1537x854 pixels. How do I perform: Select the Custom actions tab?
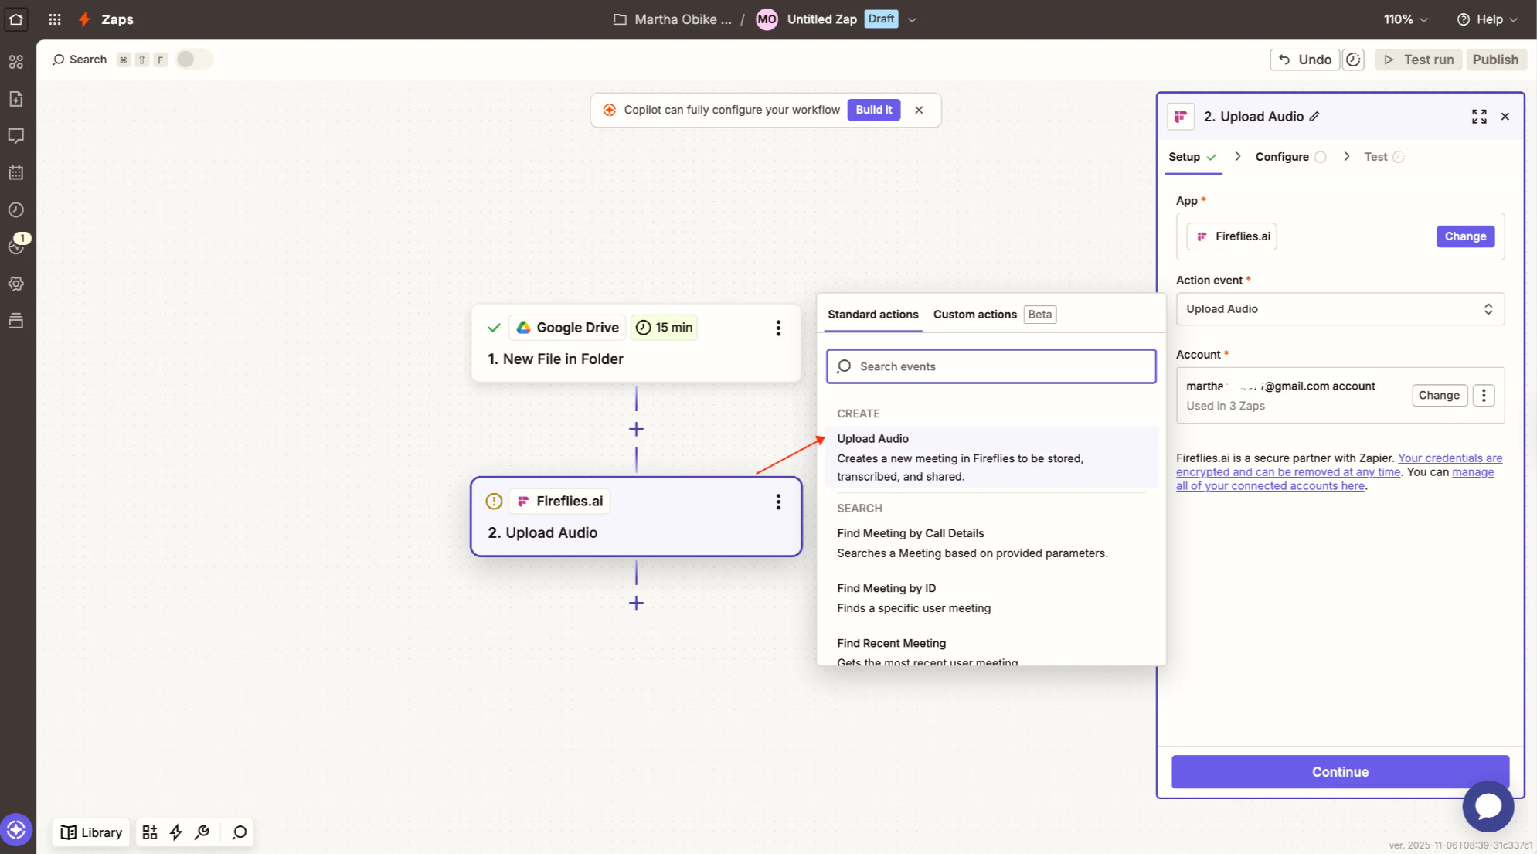pyautogui.click(x=975, y=315)
